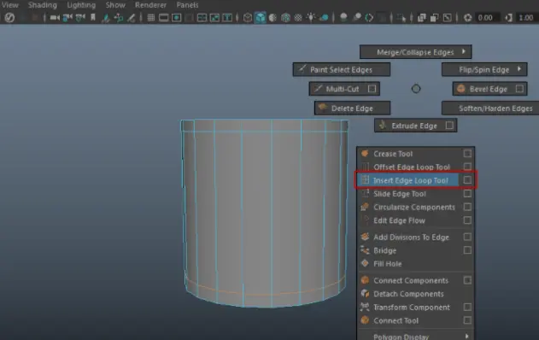
Task: Open the Crease Tool option box
Action: tap(467, 154)
